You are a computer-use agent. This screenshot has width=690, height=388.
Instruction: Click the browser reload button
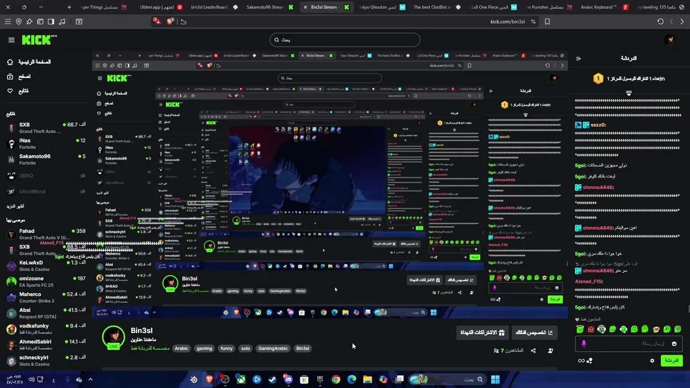(660, 22)
